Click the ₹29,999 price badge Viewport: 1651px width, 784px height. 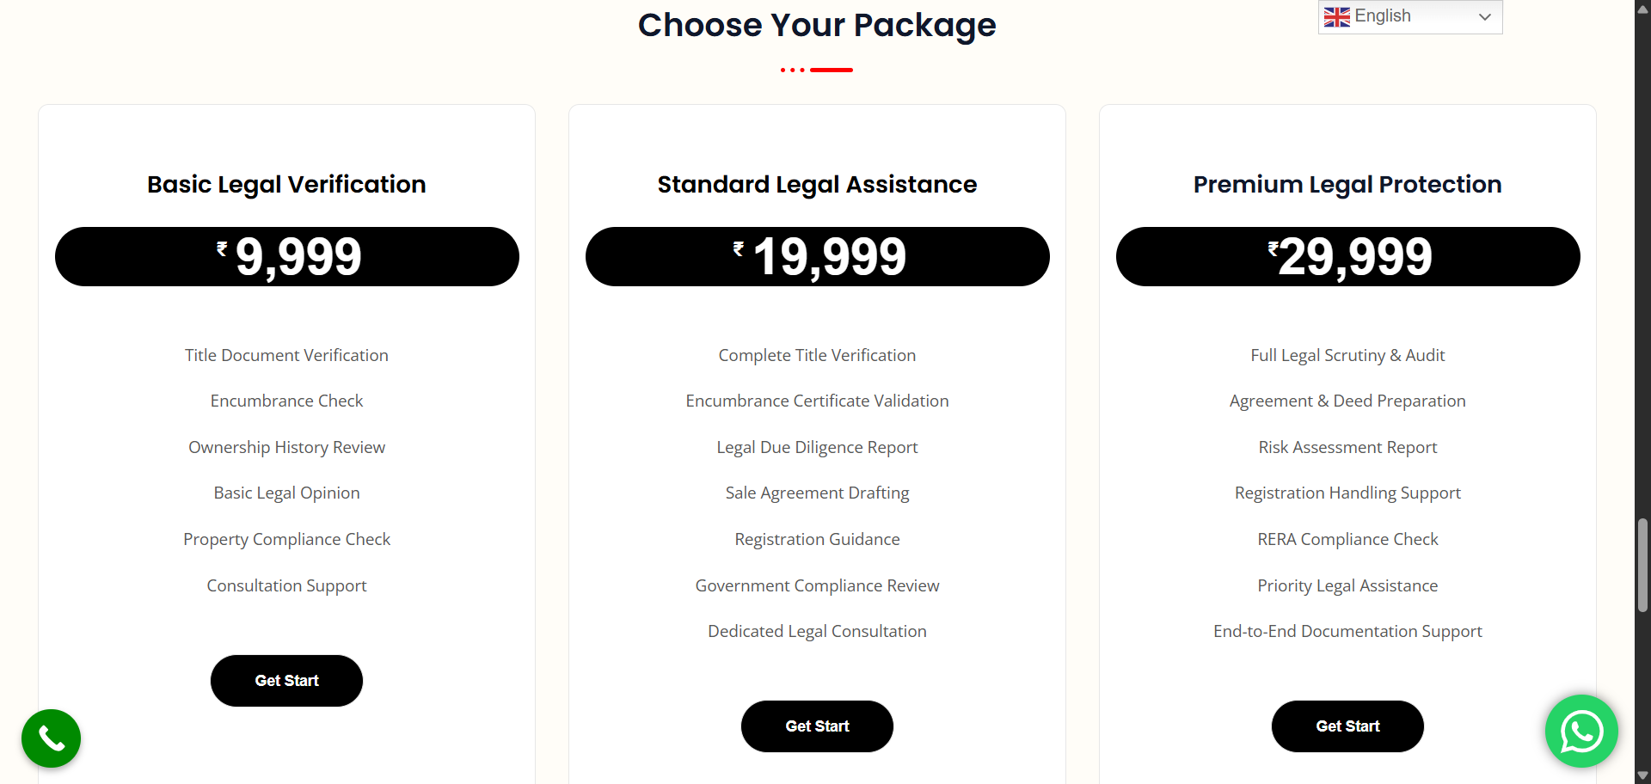point(1347,257)
